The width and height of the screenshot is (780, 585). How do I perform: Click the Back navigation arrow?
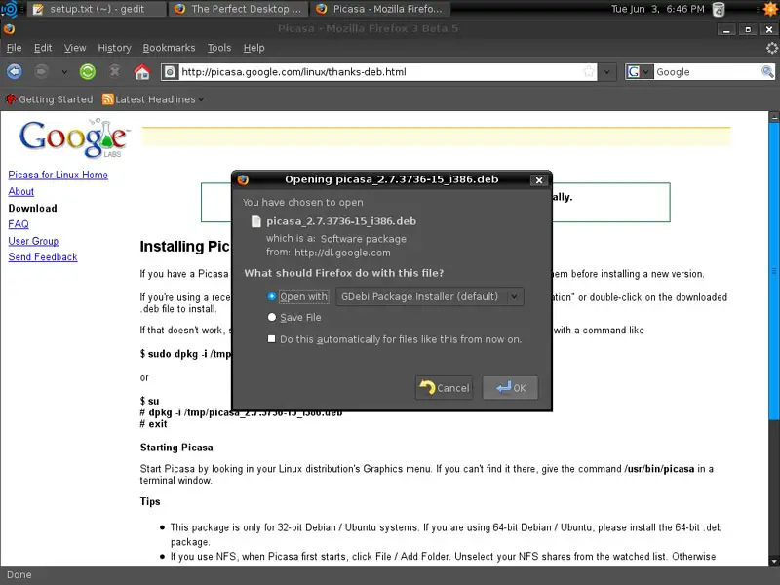click(15, 71)
